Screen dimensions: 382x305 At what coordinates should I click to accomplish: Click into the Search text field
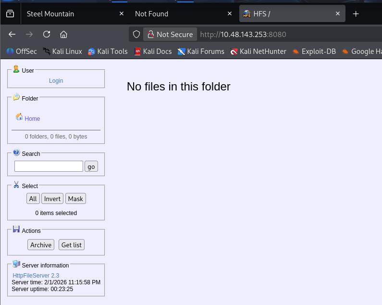(49, 166)
